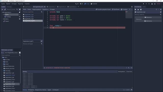
Task: Click the Копировать output button
Action: pyautogui.click(x=121, y=72)
